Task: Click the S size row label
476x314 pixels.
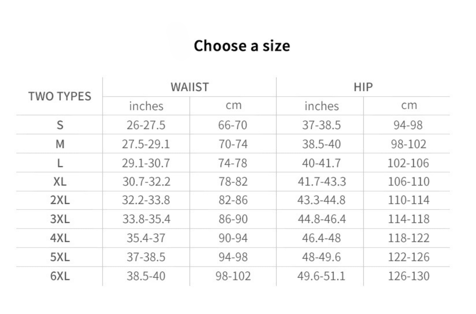Action: (60, 125)
